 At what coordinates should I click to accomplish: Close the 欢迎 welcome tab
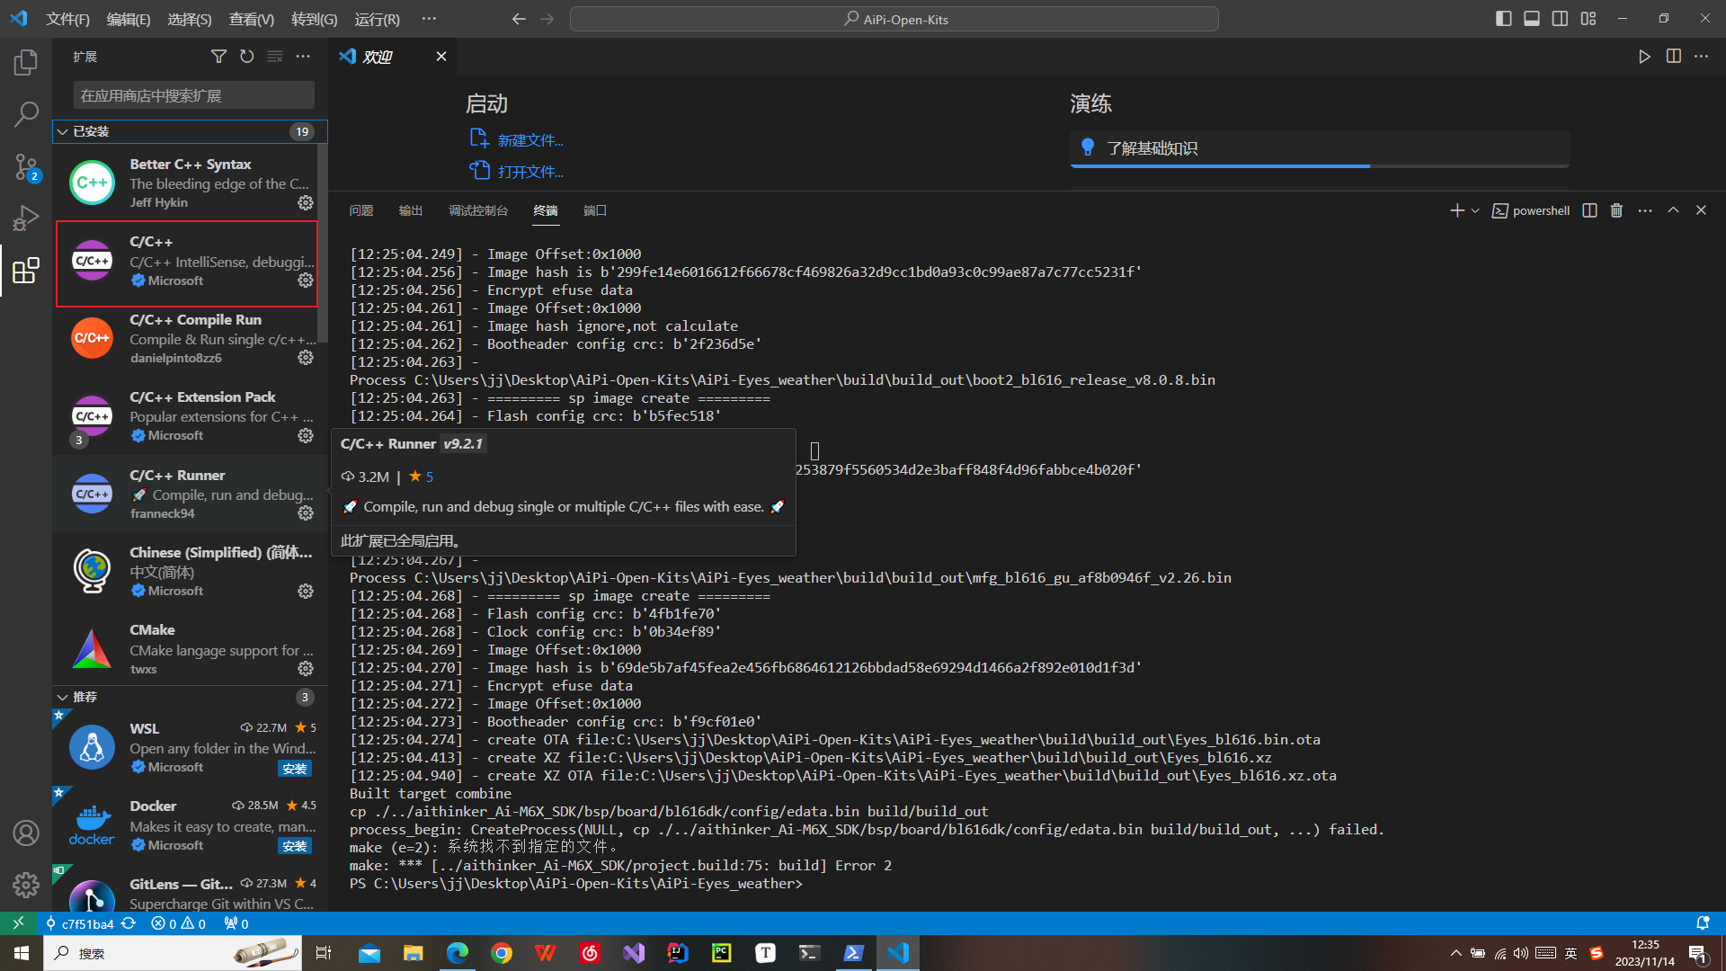click(441, 57)
